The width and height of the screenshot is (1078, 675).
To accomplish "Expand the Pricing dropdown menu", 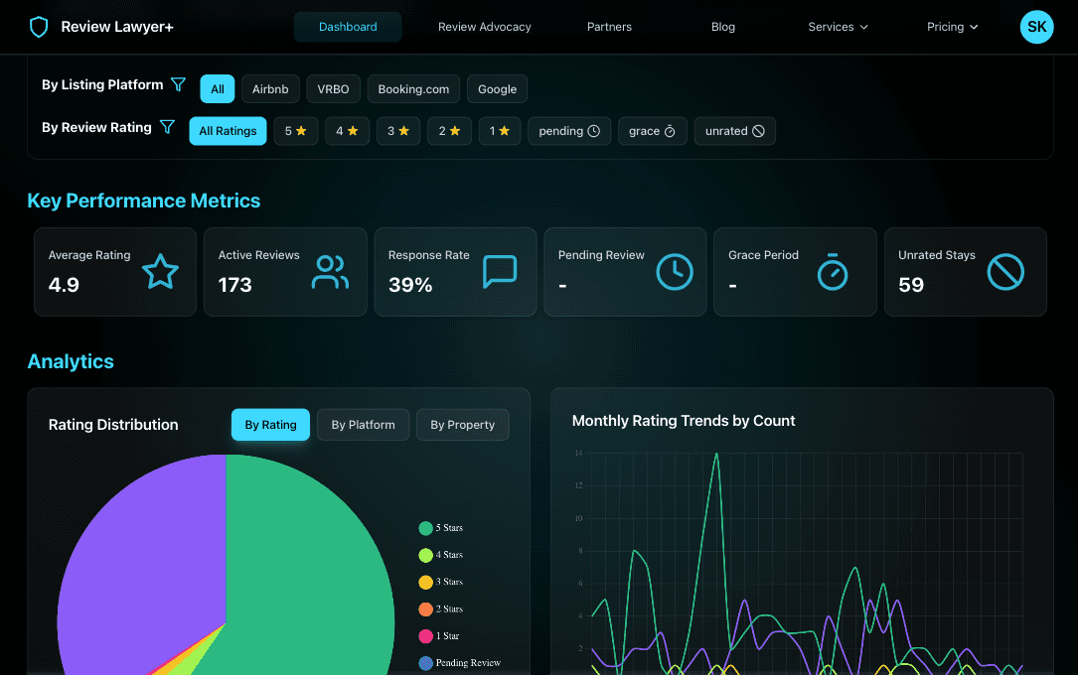I will 952,27.
